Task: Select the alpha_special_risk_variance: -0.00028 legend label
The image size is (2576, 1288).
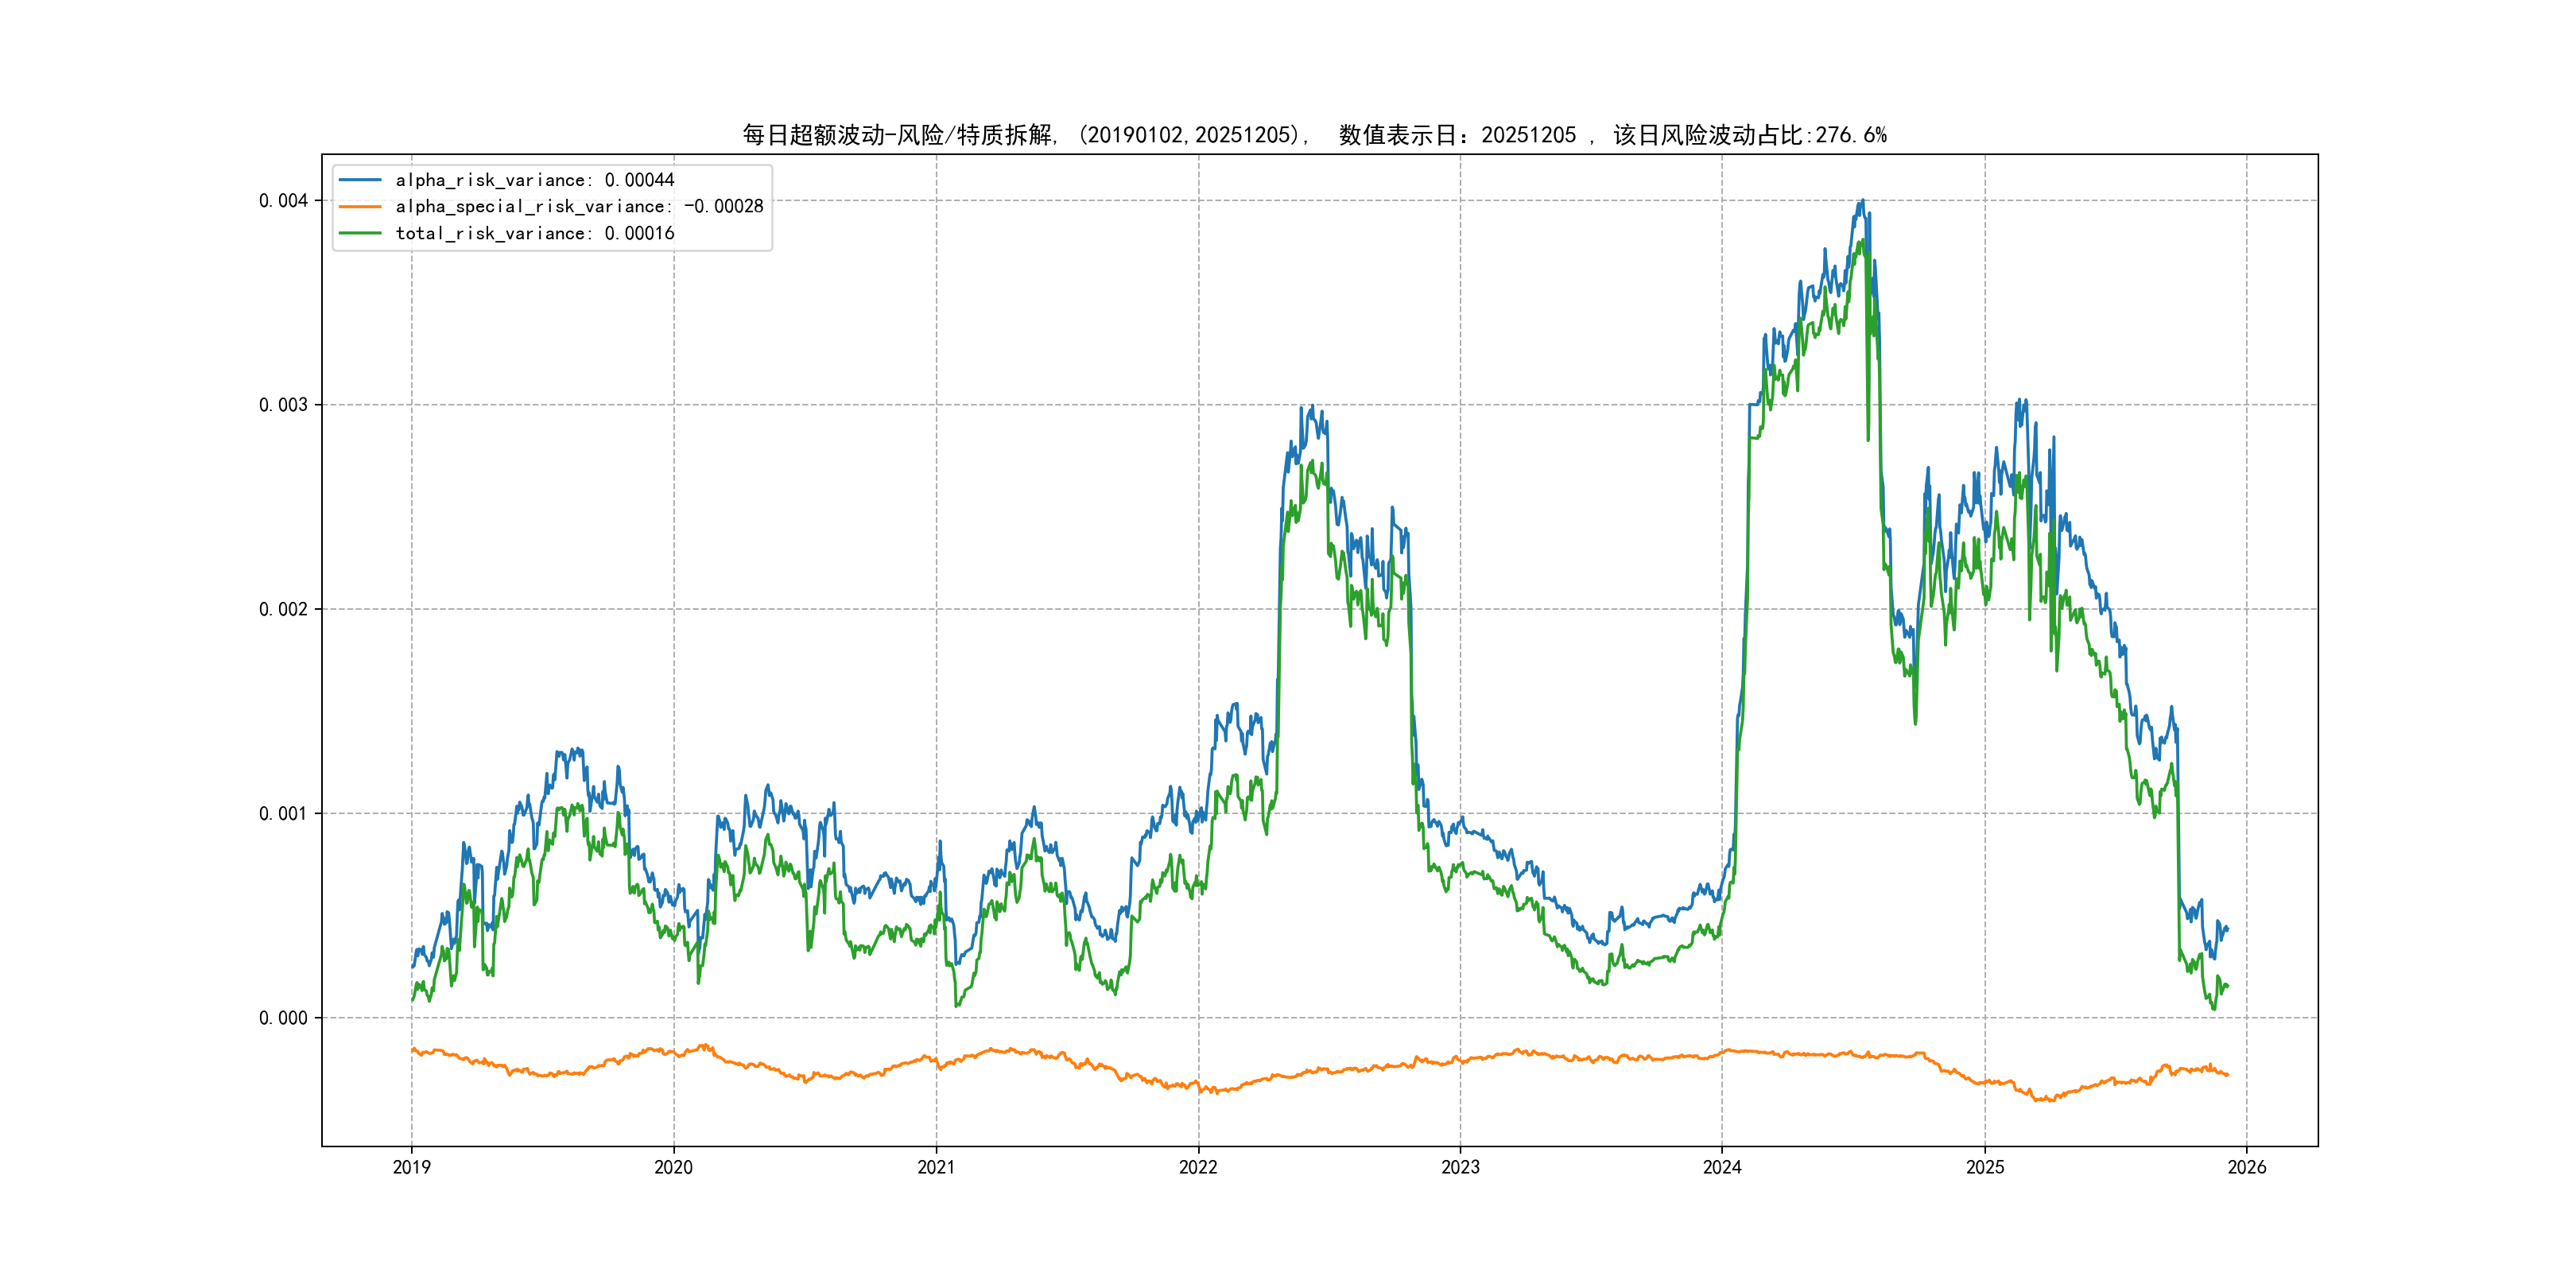Action: (579, 207)
